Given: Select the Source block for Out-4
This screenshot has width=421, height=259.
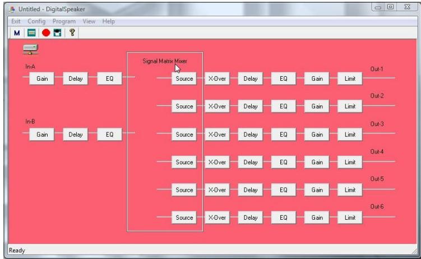Looking at the screenshot, I should point(184,162).
